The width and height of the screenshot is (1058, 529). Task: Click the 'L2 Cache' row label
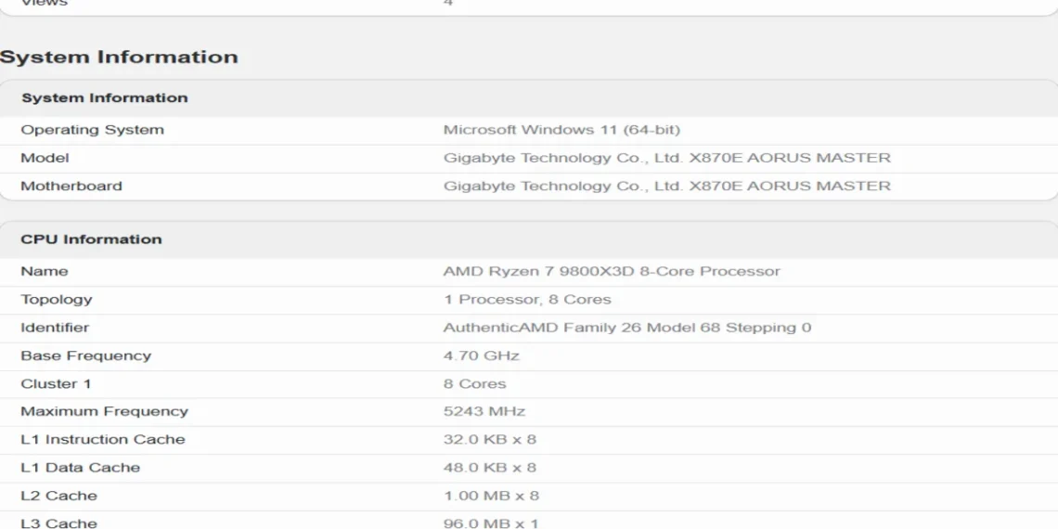coord(58,496)
